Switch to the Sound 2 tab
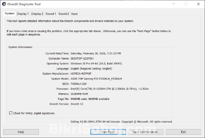This screenshot has height=138, width=205. coord(64,14)
